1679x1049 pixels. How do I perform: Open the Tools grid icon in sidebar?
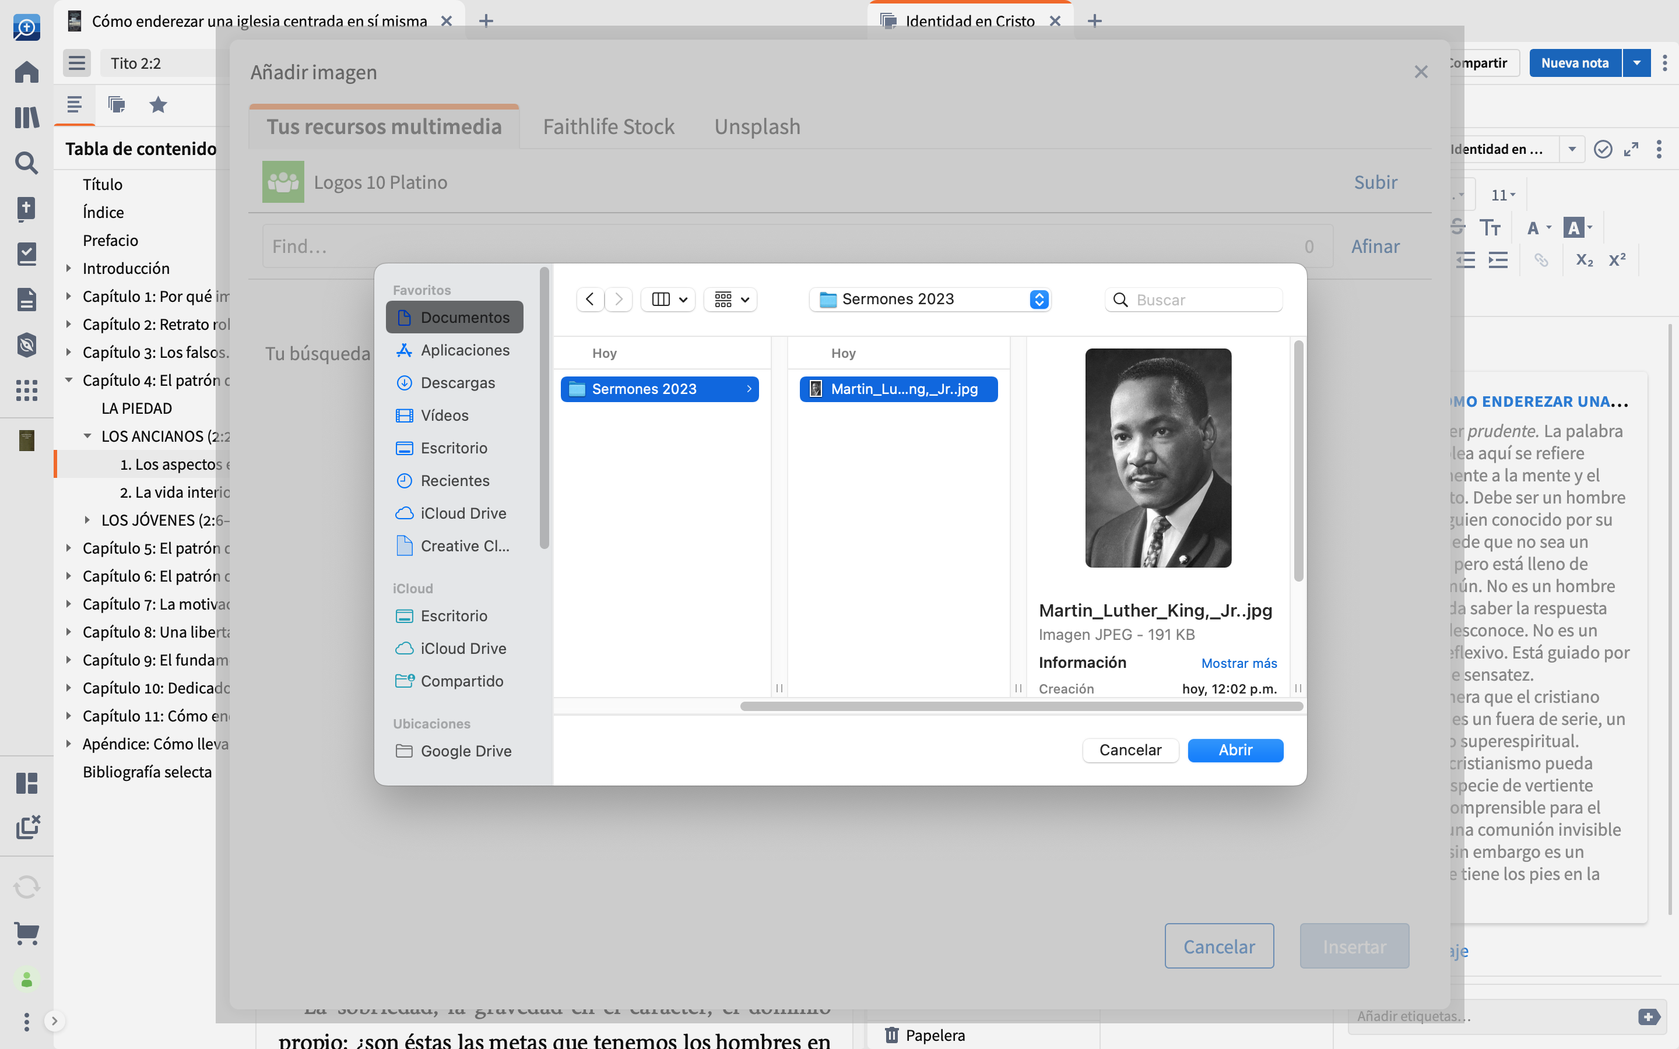coord(26,390)
